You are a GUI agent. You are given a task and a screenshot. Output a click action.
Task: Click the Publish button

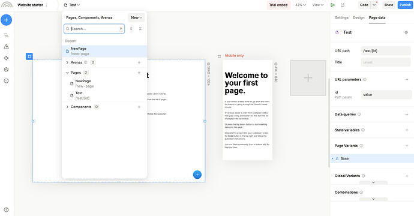405,5
